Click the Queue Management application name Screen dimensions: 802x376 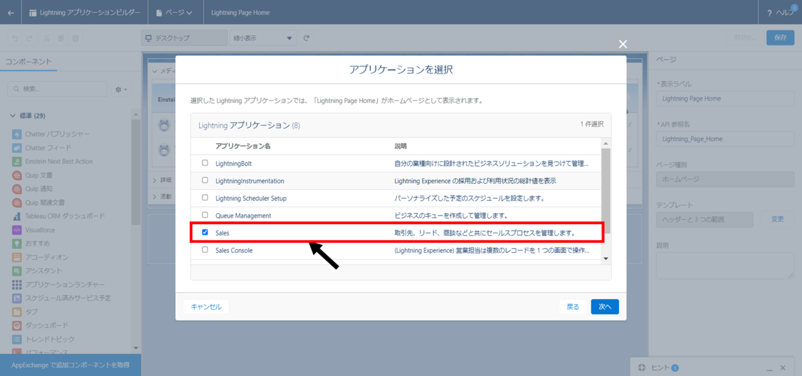click(x=243, y=215)
